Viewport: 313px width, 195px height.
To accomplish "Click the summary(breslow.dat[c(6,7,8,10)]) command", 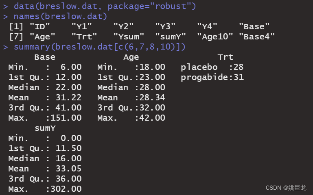I will coord(100,47).
